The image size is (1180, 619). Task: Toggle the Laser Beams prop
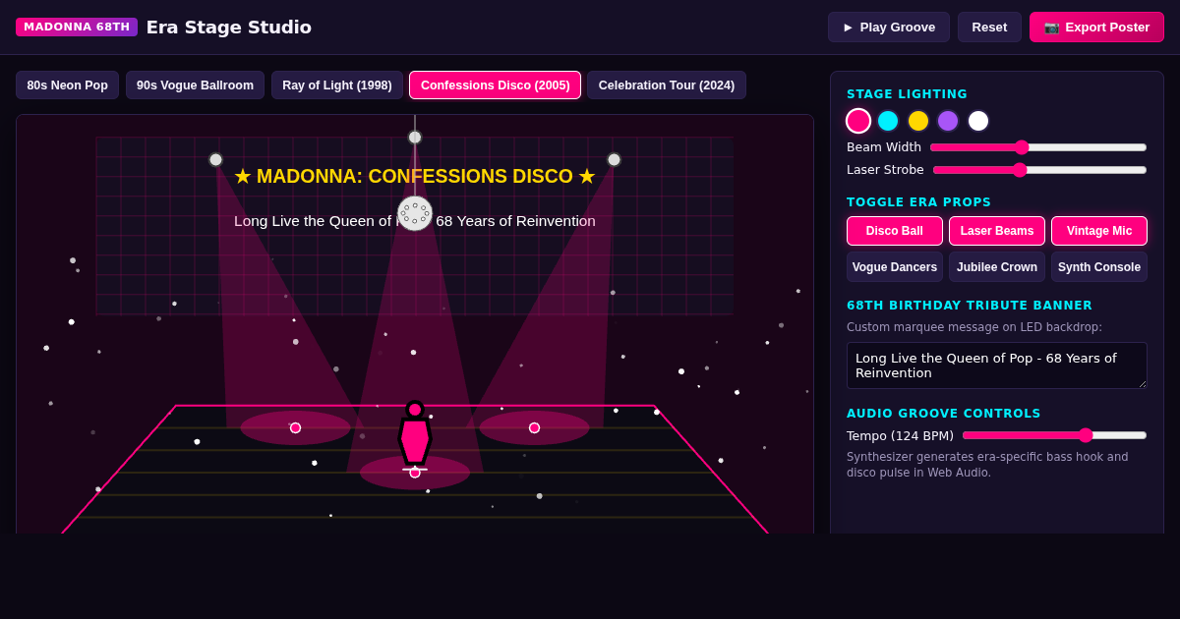(997, 231)
